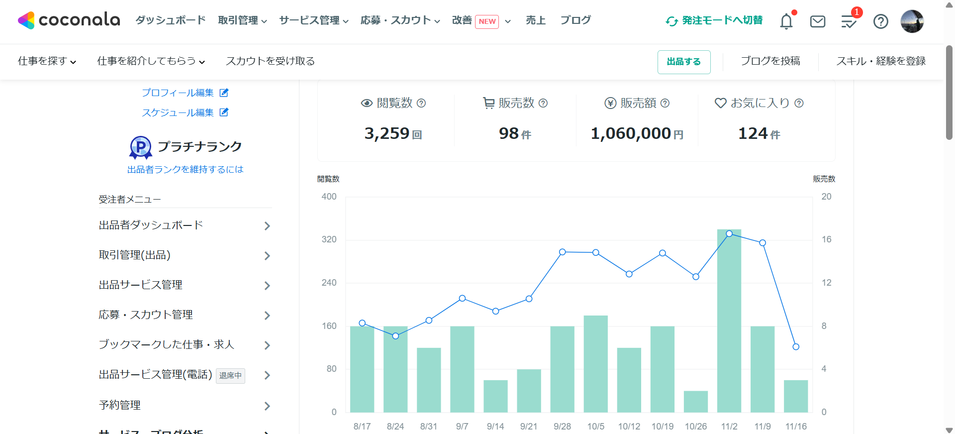955x434 pixels.
Task: Expand 出品者ダッシュボード in the sidebar
Action: pyautogui.click(x=184, y=225)
